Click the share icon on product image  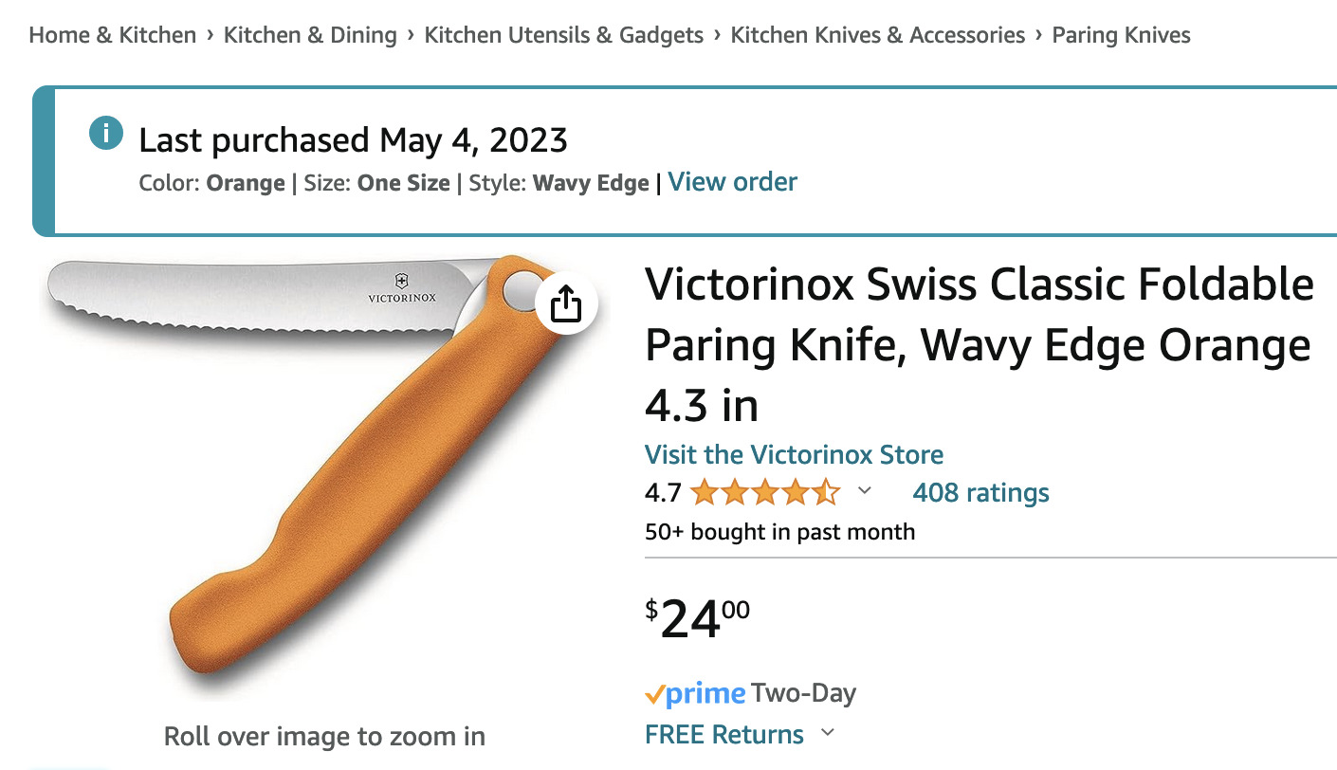[565, 304]
